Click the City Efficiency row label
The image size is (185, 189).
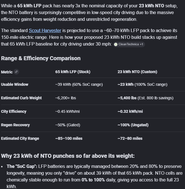click(x=14, y=111)
